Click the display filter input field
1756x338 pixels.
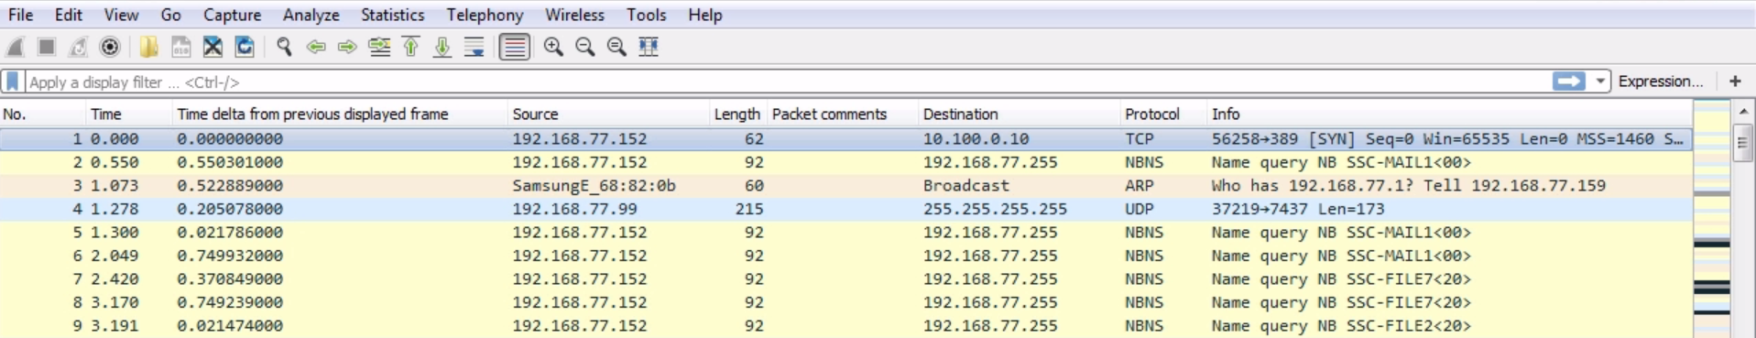pyautogui.click(x=788, y=82)
